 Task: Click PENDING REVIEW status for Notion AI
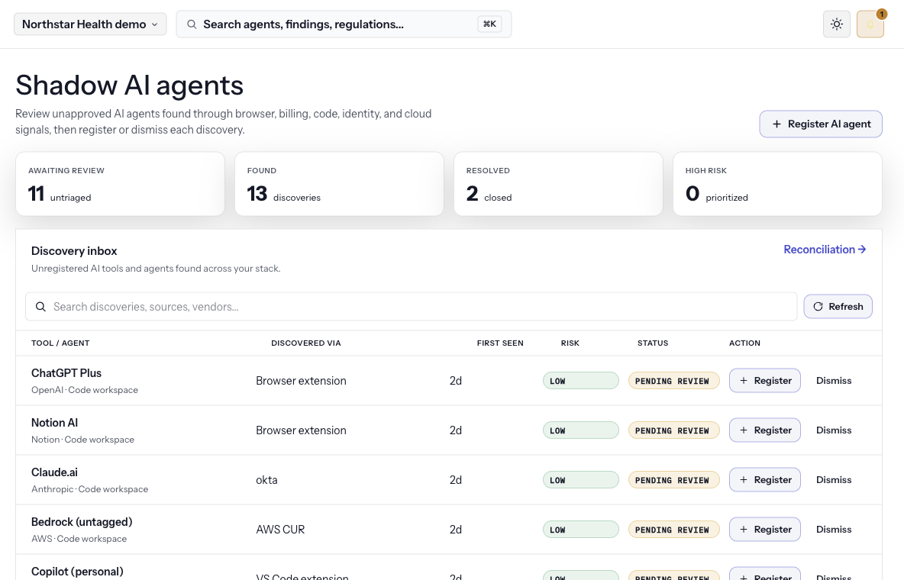(673, 430)
